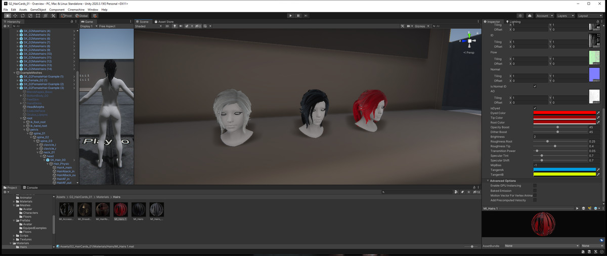The height and width of the screenshot is (256, 607).
Task: Click the Brightness value field
Action: click(566, 137)
